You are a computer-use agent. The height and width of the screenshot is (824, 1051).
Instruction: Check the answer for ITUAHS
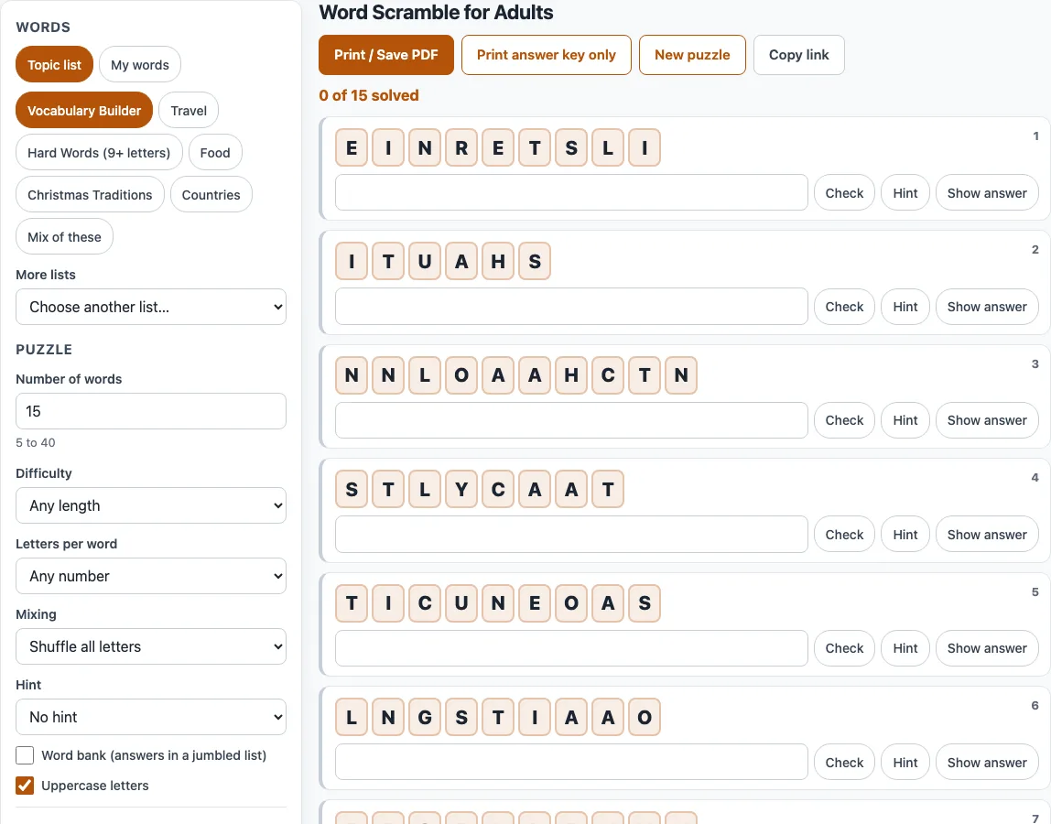[x=844, y=307]
